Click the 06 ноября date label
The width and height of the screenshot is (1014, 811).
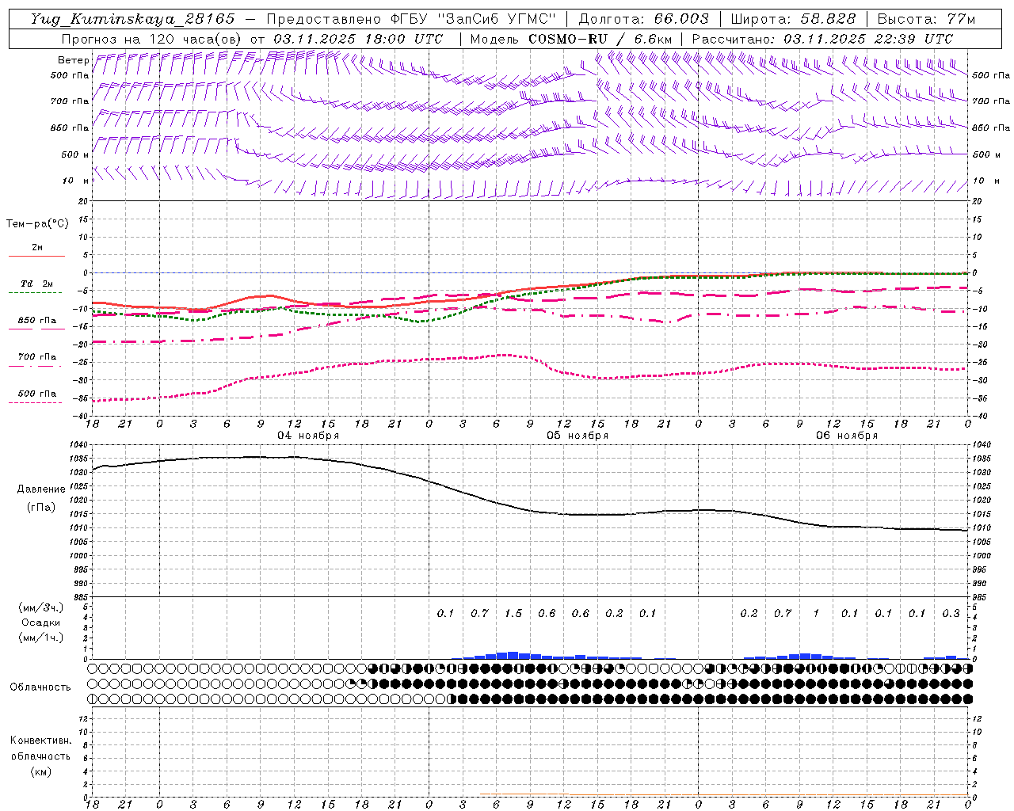click(x=847, y=436)
